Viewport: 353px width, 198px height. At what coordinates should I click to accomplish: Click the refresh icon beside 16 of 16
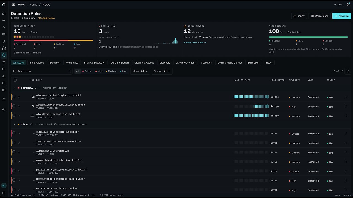click(x=348, y=71)
